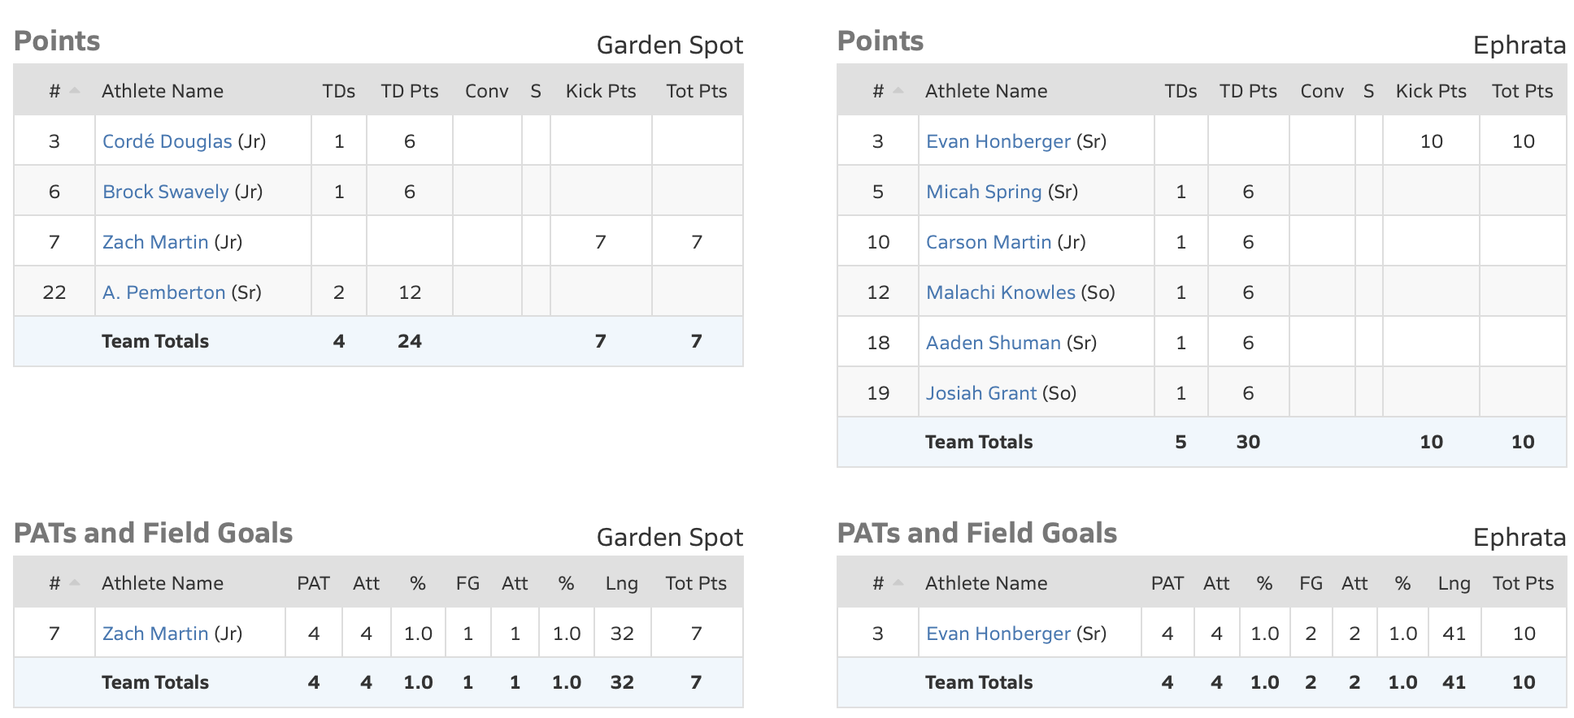Image resolution: width=1574 pixels, height=718 pixels.
Task: Sort Garden Spot Points by Athlete Name header
Action: click(163, 91)
